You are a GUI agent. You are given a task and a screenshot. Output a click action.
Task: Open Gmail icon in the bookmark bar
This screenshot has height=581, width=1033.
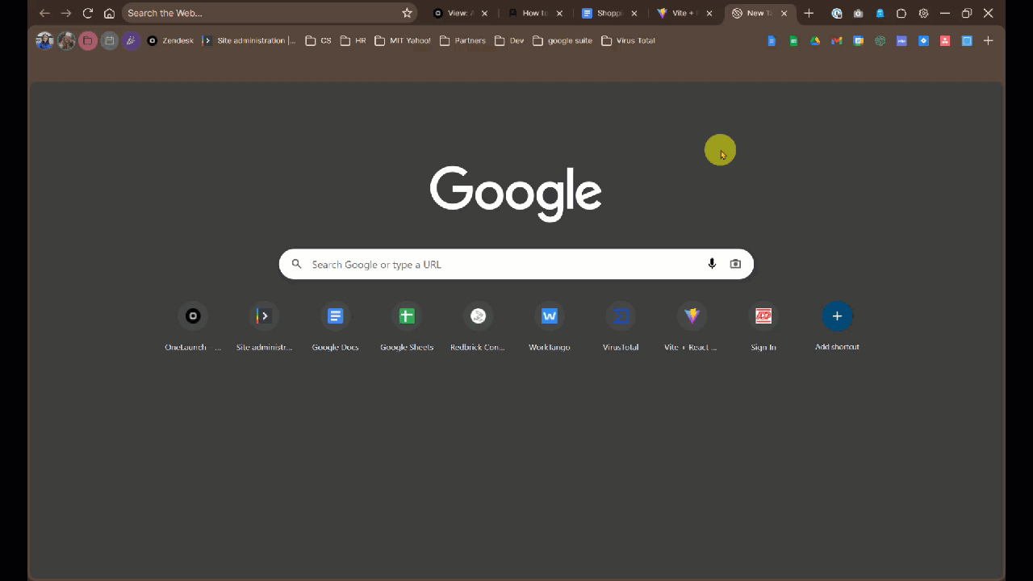(x=837, y=40)
